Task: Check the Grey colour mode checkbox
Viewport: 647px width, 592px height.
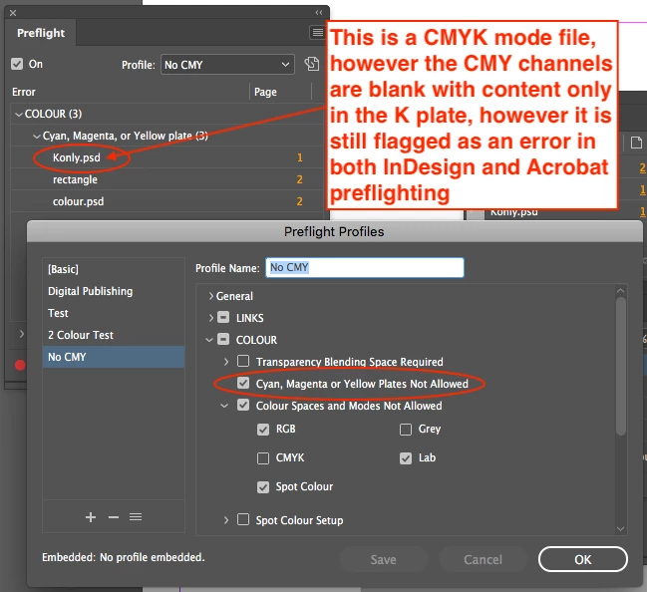Action: click(406, 430)
